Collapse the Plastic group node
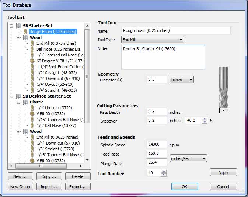The image size is (248, 197). click(x=18, y=102)
